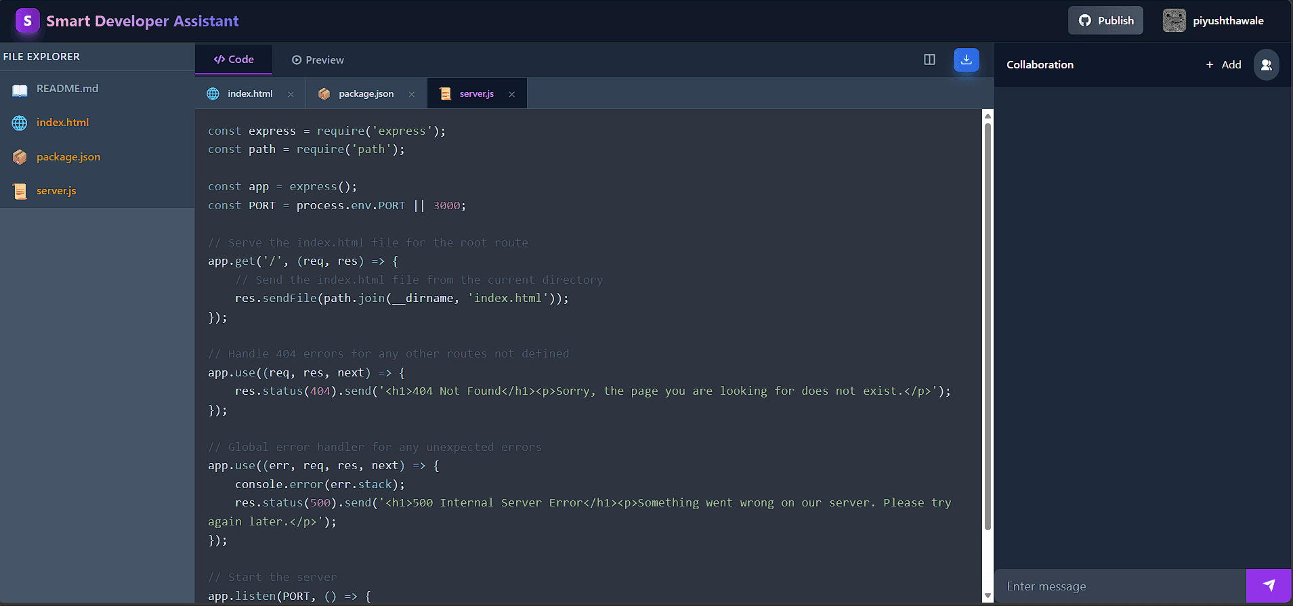Toggle split view layout icon
This screenshot has height=606, width=1293.
929,60
